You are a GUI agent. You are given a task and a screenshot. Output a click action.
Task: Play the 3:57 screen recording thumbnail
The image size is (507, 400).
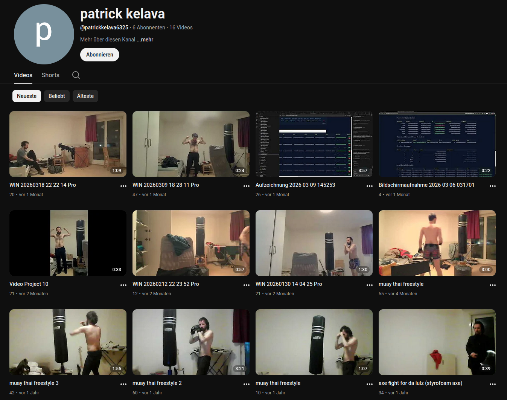click(x=314, y=144)
